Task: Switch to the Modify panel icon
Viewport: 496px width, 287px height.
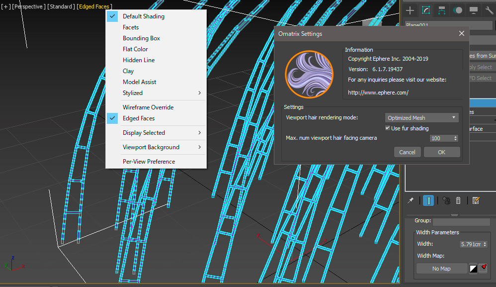Action: 426,10
